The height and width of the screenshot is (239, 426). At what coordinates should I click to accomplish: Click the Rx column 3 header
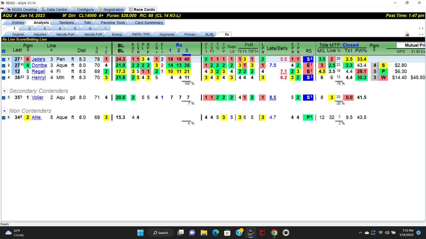pyautogui.click(x=187, y=50)
